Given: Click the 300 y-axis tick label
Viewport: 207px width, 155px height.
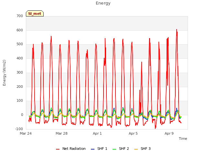Looking at the screenshot, I should pos(20,72).
